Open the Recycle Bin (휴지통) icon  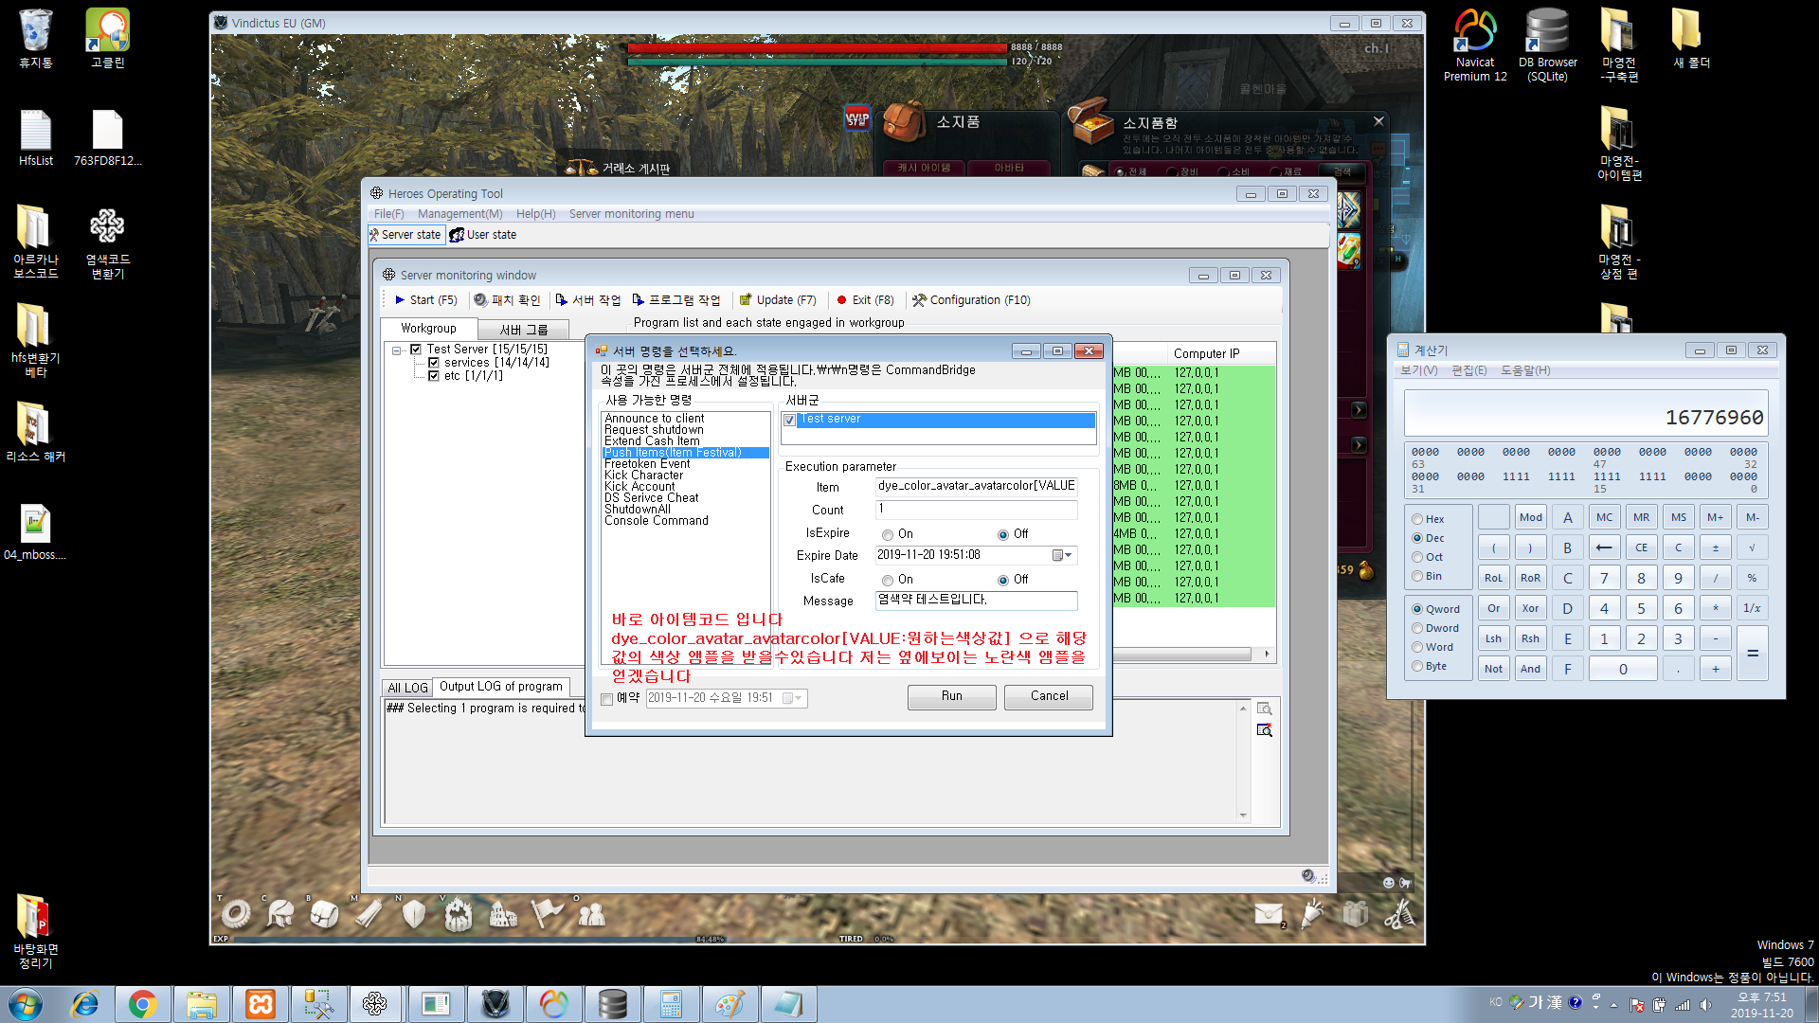click(36, 39)
